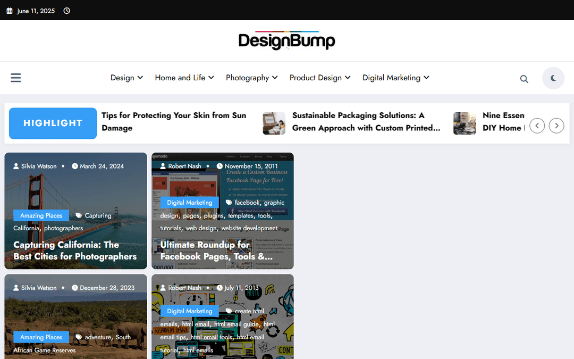
Task: Click Digital Marketing tag on Facebook post
Action: pos(190,203)
